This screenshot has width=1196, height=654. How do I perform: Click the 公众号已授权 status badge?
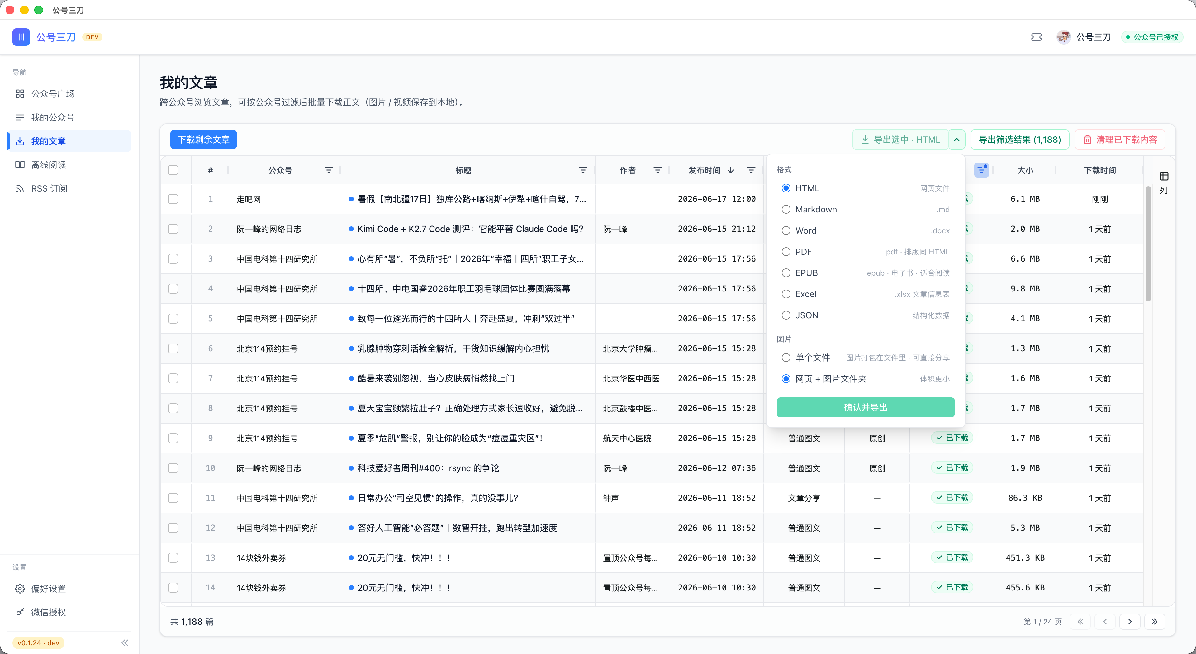[x=1152, y=37]
